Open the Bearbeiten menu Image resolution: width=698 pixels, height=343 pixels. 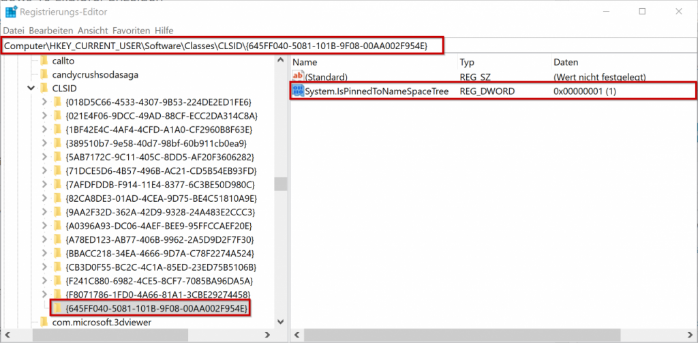click(51, 31)
